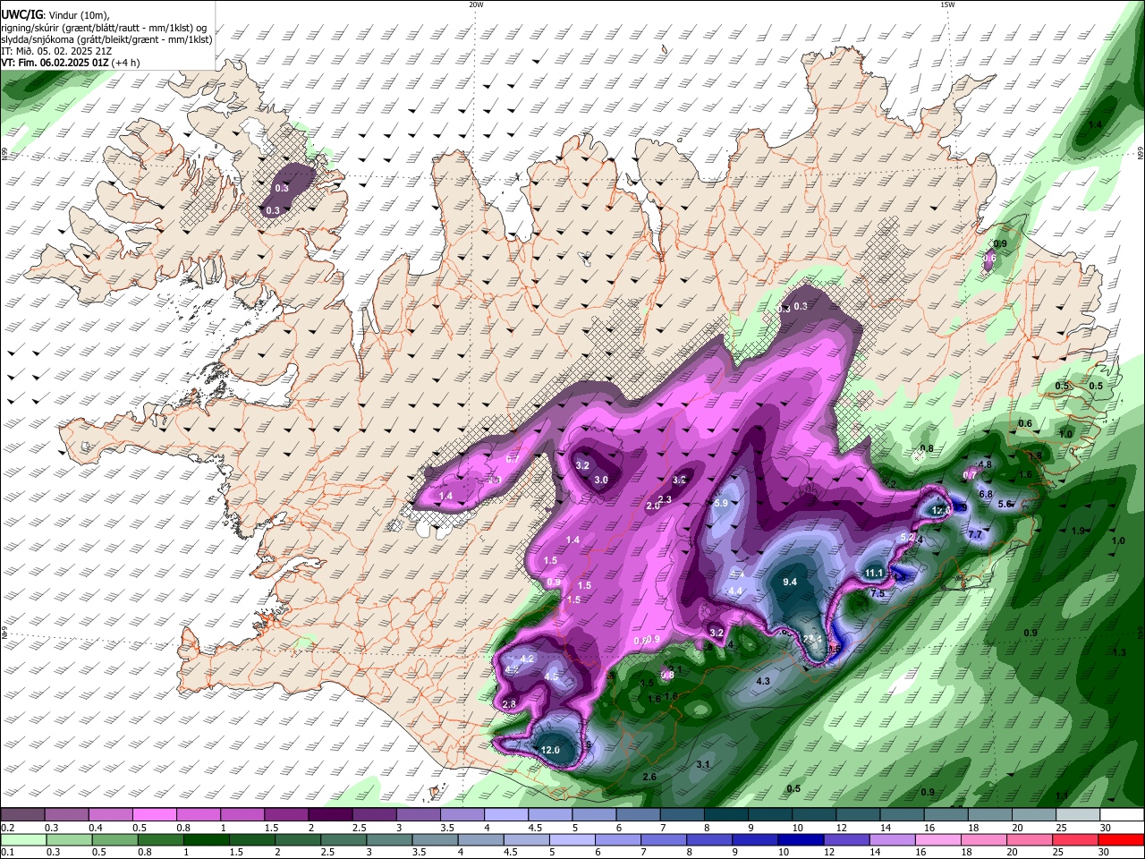This screenshot has height=859, width=1145.
Task: Pick the darkest purple swatch starting at 2
Action: point(330,814)
